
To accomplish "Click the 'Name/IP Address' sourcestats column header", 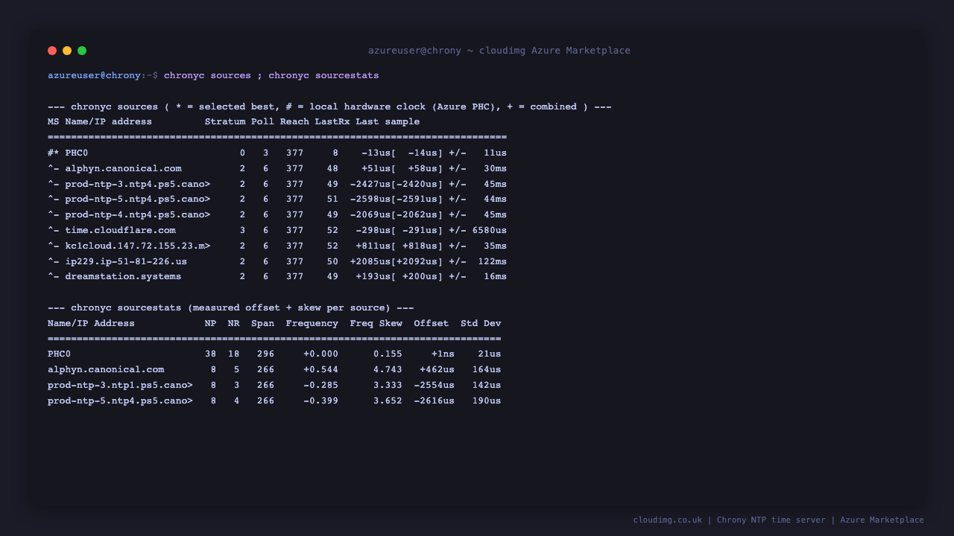I will (91, 323).
